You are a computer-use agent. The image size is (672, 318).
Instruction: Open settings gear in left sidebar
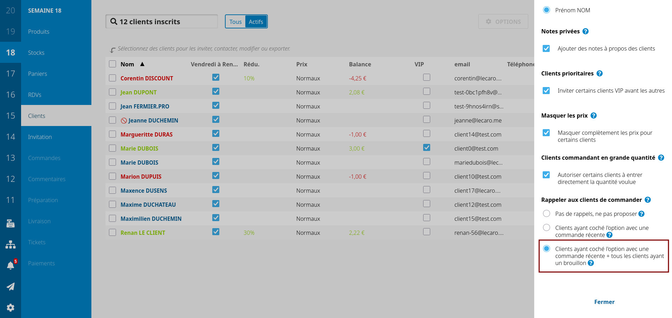point(11,307)
